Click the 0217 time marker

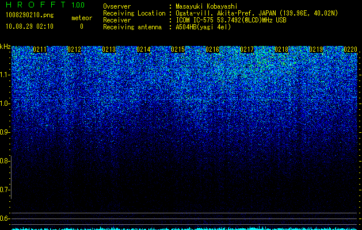click(x=247, y=49)
